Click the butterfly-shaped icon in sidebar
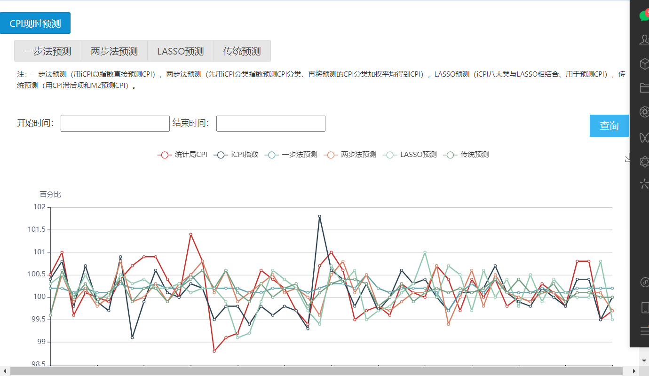The image size is (649, 376). click(644, 137)
